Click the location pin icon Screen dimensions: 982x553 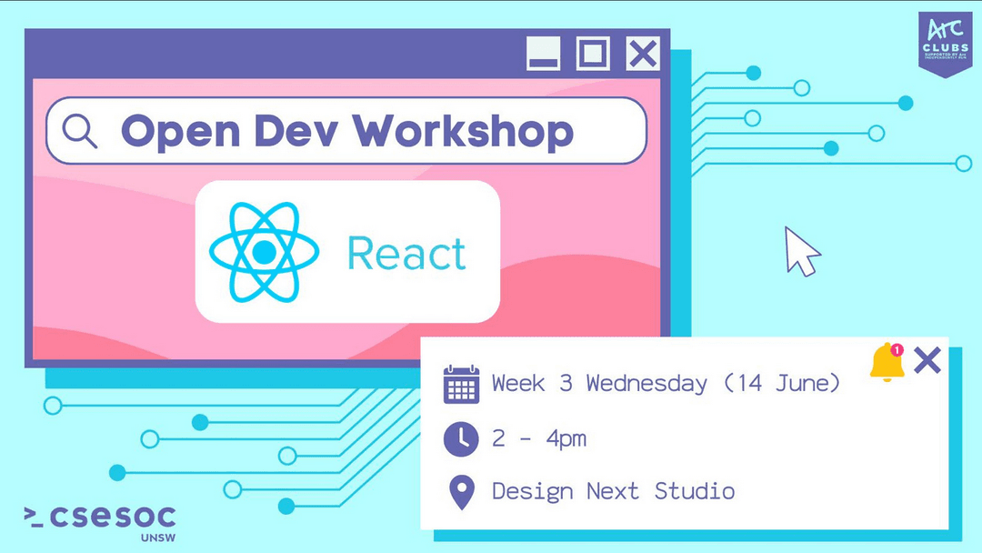[x=462, y=492]
